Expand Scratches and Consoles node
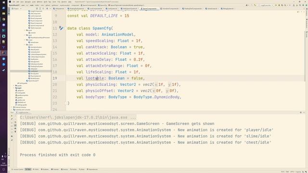 pos(12,110)
